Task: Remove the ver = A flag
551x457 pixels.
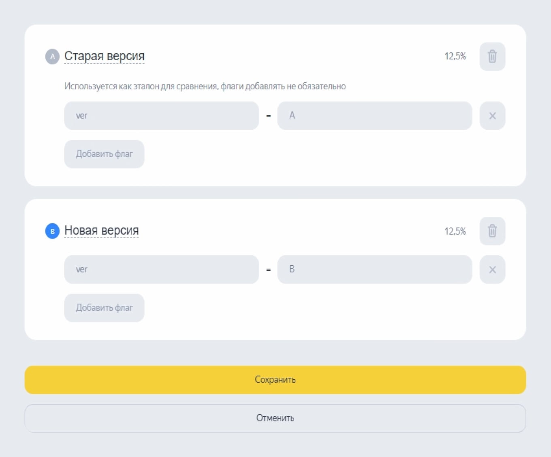Action: tap(492, 116)
